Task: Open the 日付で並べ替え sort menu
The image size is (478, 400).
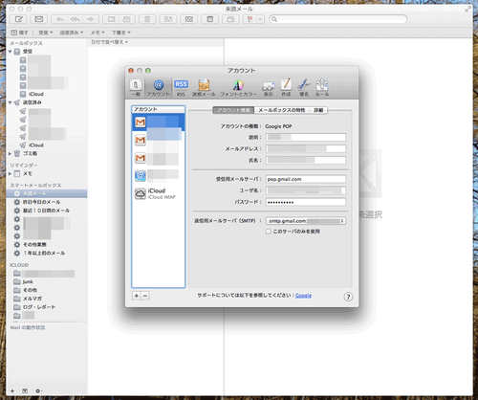Action: (109, 42)
